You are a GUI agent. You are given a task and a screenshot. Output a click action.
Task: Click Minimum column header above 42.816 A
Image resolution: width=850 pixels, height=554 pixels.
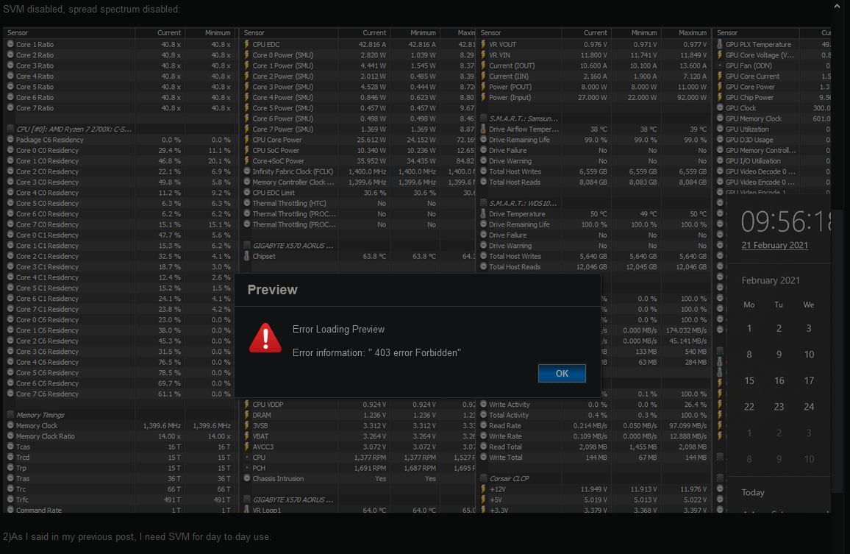coord(415,33)
